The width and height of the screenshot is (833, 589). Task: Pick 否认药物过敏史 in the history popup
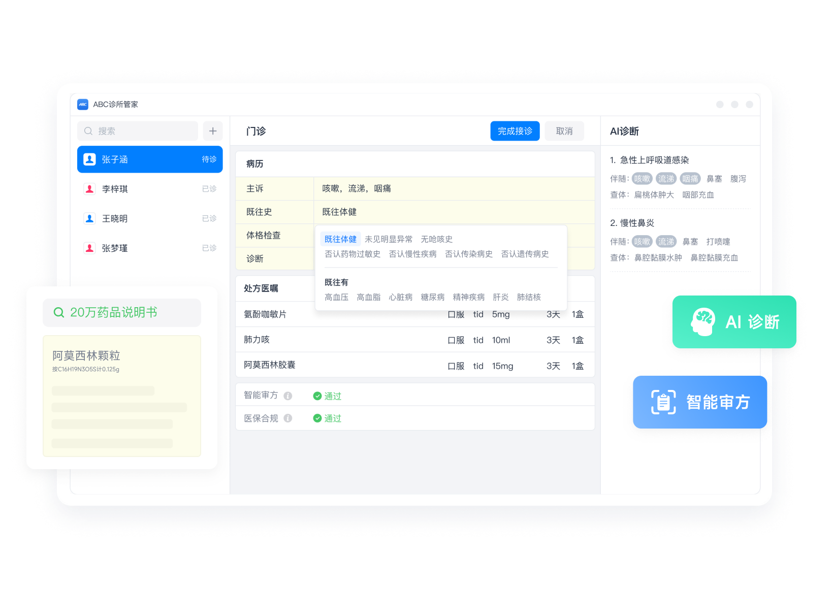[x=353, y=254]
